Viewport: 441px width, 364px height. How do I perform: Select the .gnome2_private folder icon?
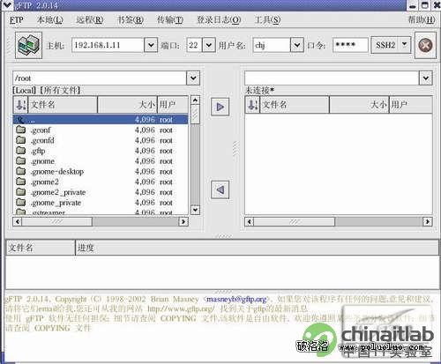20,192
